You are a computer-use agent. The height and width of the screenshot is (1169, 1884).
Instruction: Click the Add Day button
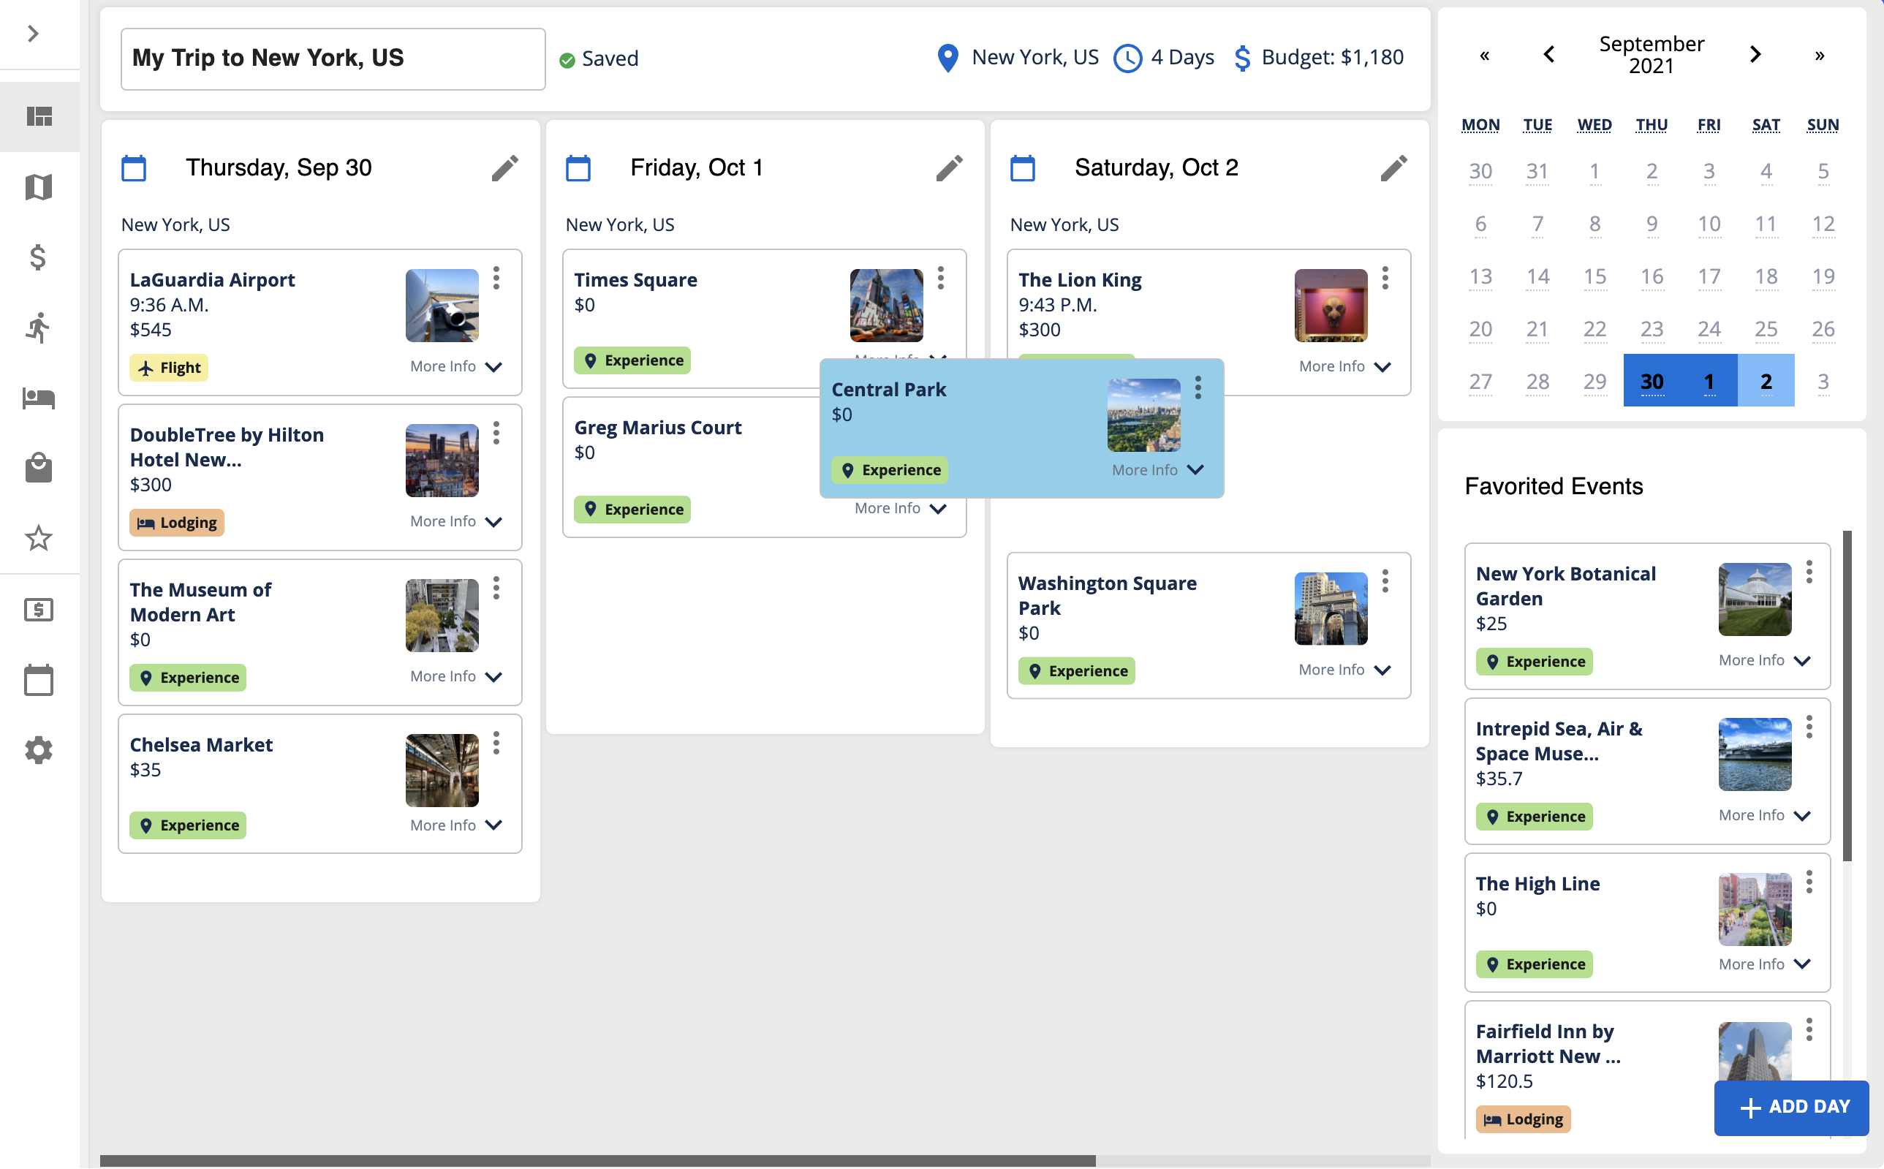pyautogui.click(x=1791, y=1106)
